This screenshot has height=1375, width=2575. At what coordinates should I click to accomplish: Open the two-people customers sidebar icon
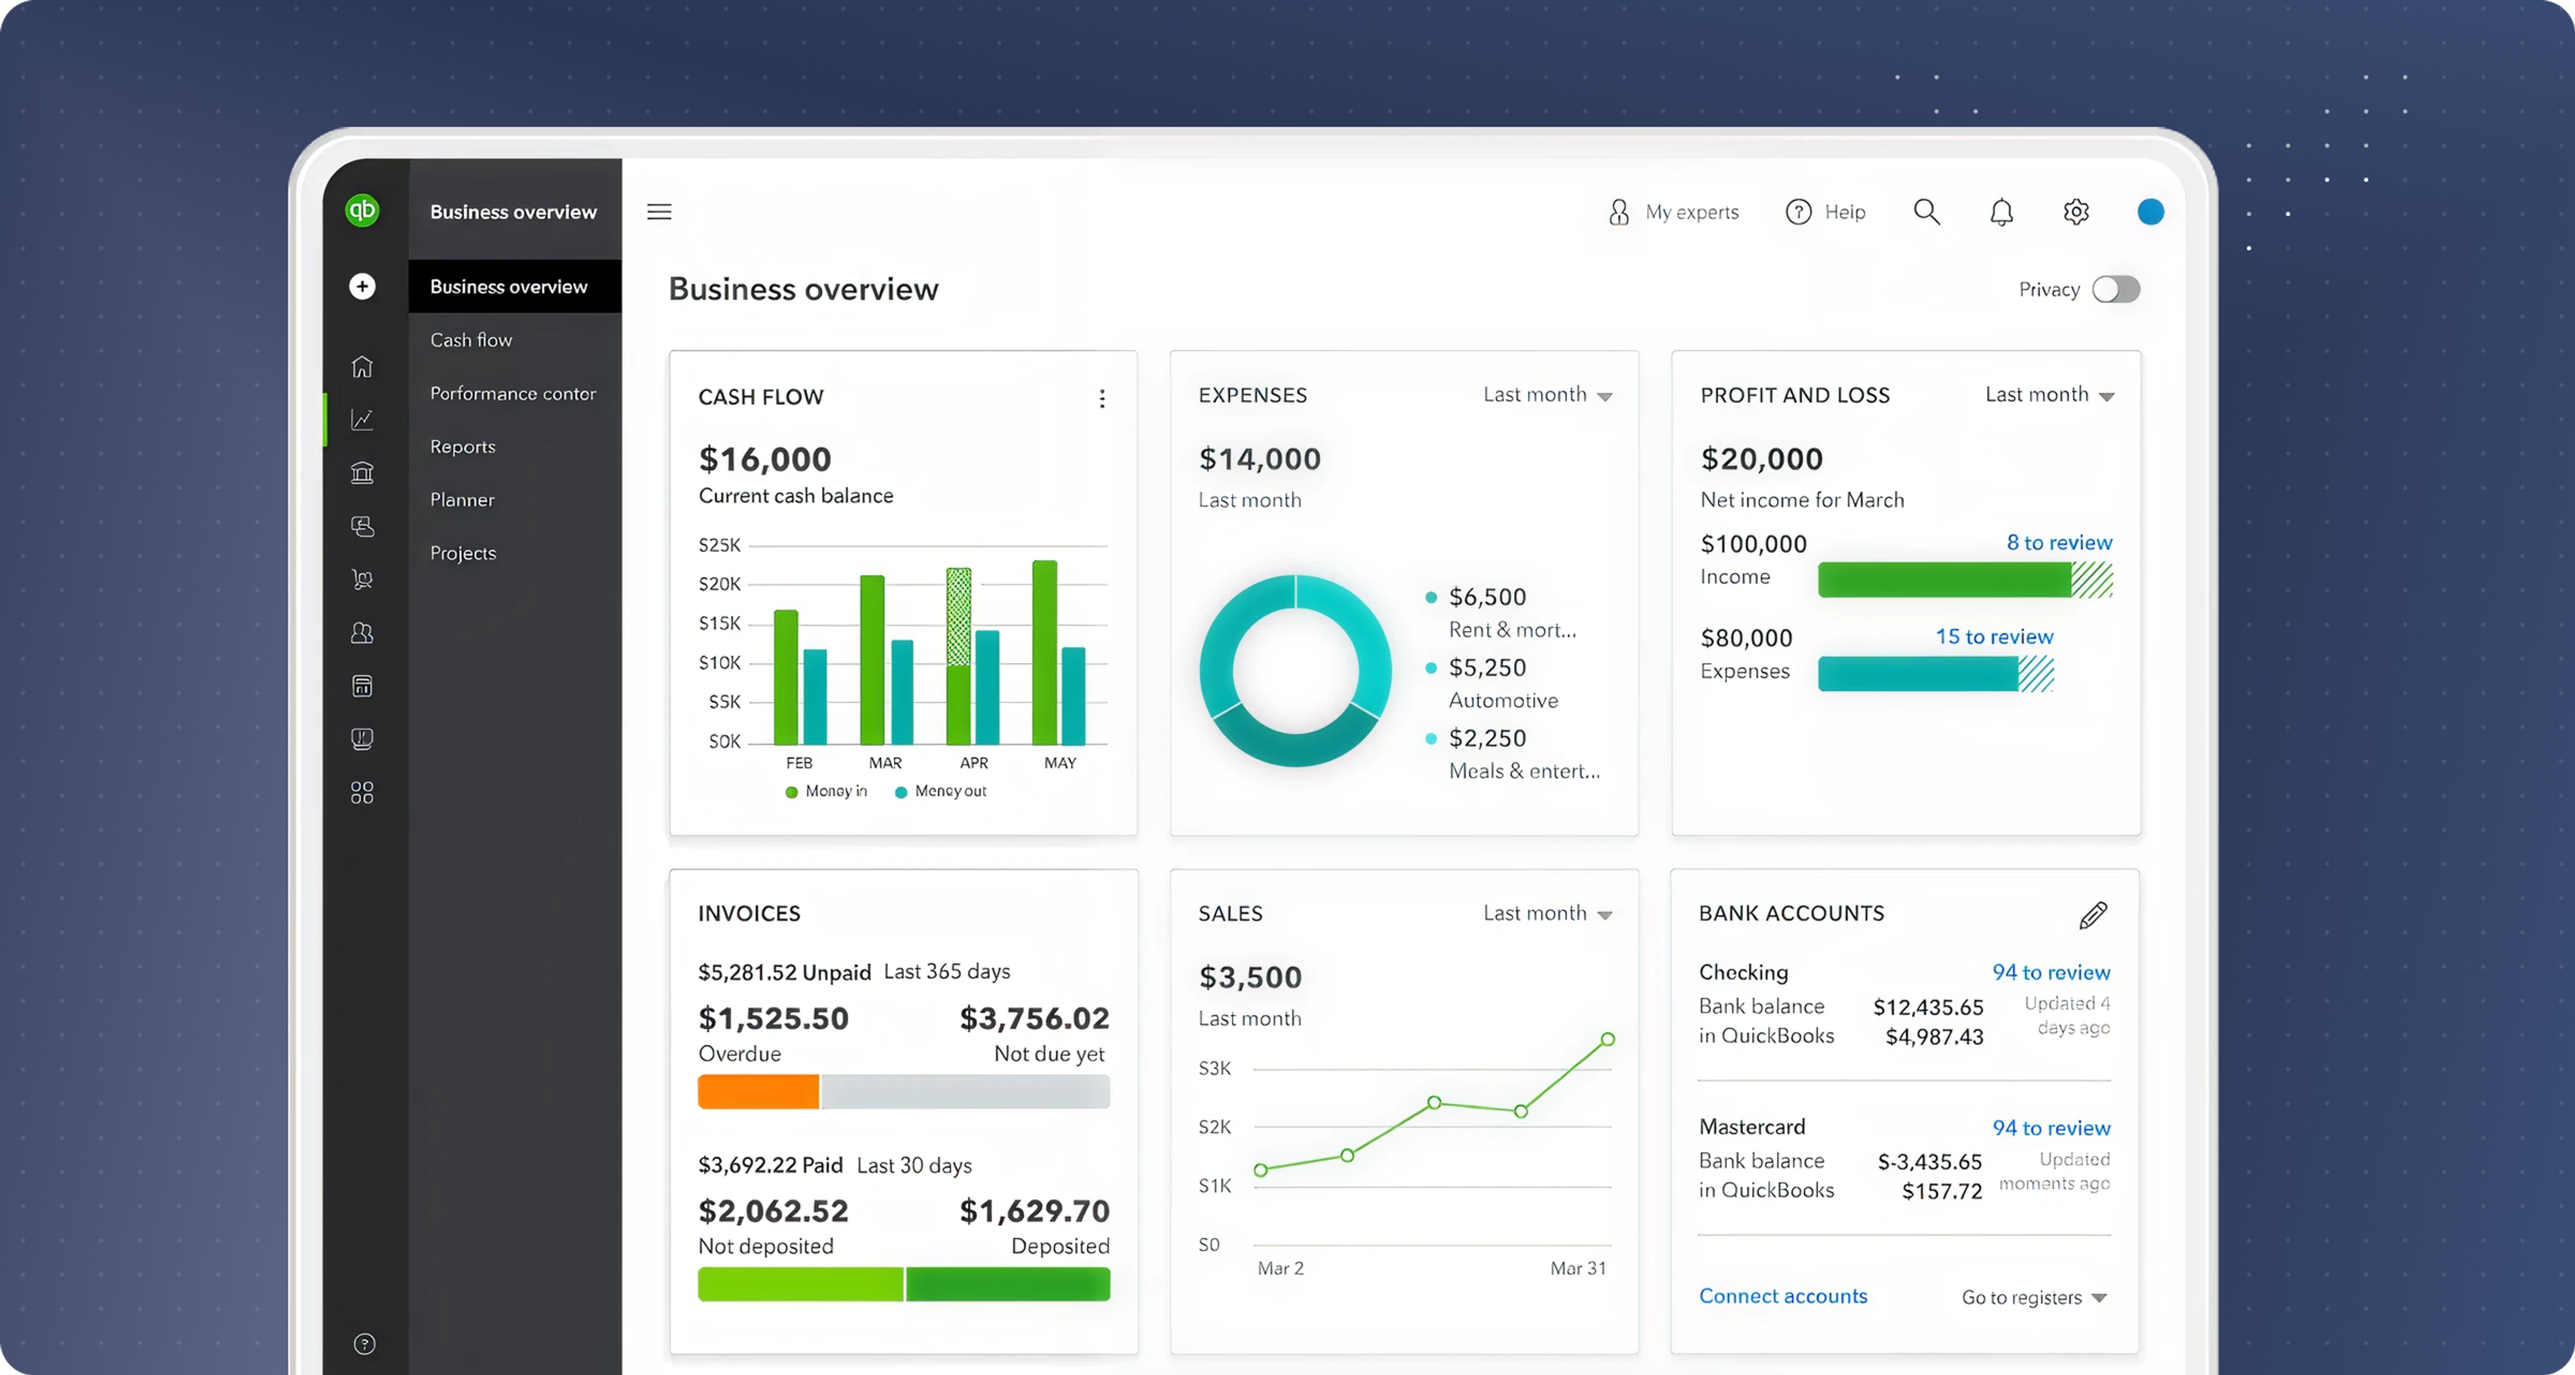tap(362, 633)
